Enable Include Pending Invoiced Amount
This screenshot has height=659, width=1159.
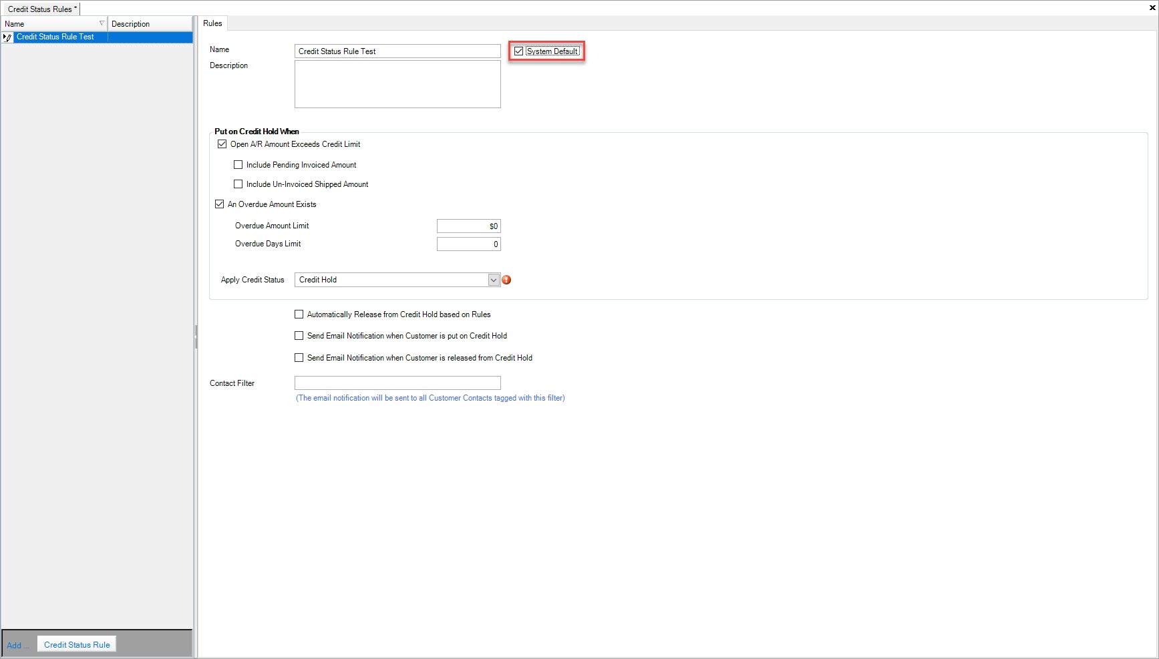coord(238,165)
